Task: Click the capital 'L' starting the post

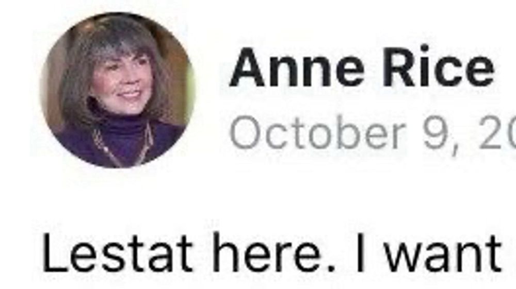Action: pyautogui.click(x=54, y=253)
